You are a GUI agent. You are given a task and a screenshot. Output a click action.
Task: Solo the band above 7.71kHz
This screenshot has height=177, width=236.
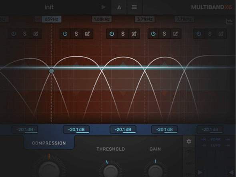coord(210,34)
